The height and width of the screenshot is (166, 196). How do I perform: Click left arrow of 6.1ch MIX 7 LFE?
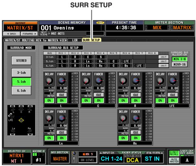click(x=134, y=66)
